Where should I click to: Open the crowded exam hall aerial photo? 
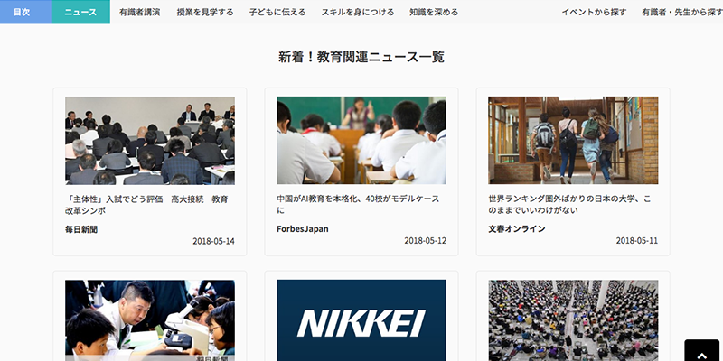(x=573, y=320)
